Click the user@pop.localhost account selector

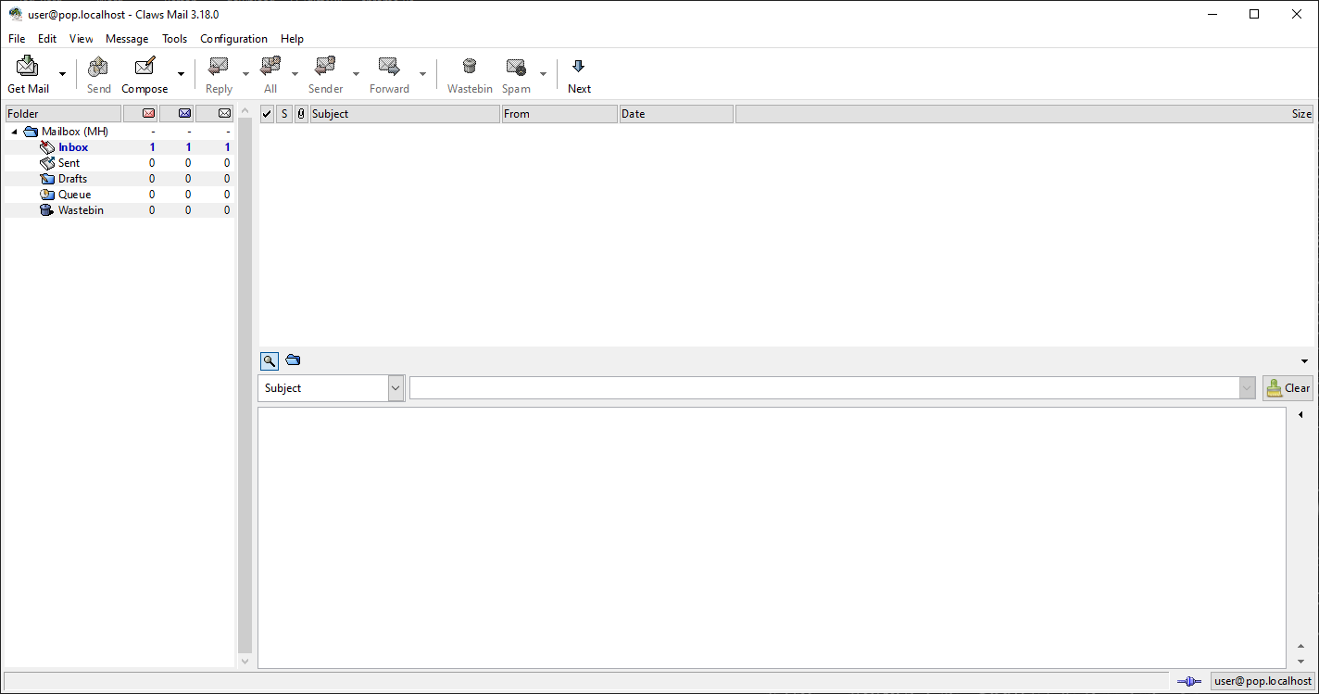click(x=1262, y=680)
